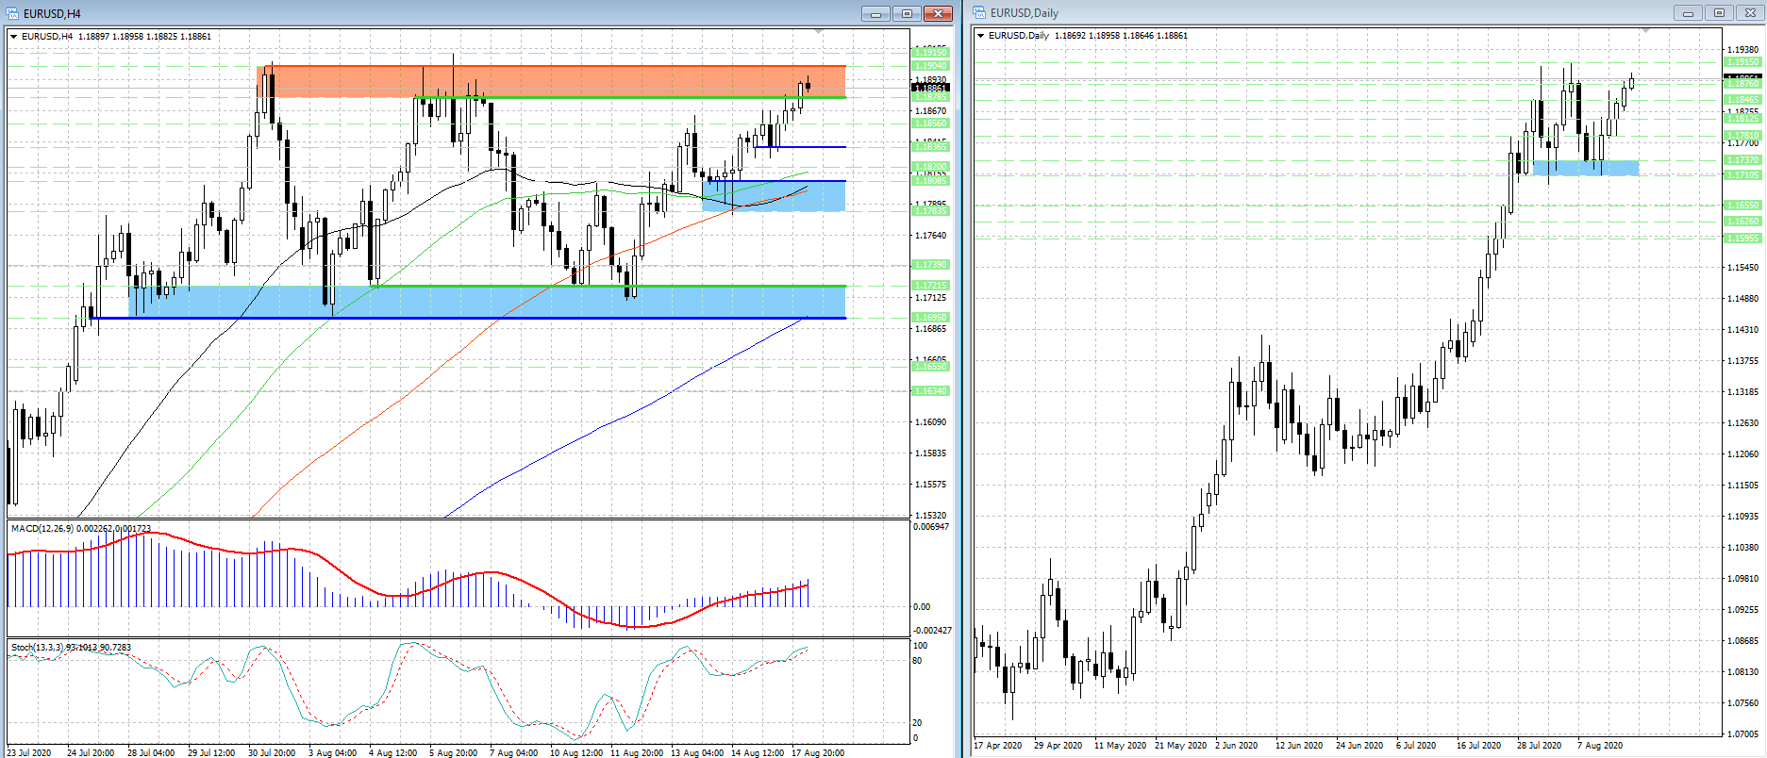The width and height of the screenshot is (1767, 758).
Task: Minimize the EURUSD,H4 chart window
Action: coord(875,13)
